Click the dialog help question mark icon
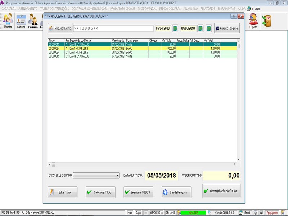Image resolution: width=288 pixels, height=216 pixels. pos(234,16)
